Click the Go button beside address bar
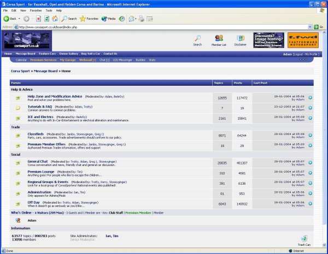 319,27
